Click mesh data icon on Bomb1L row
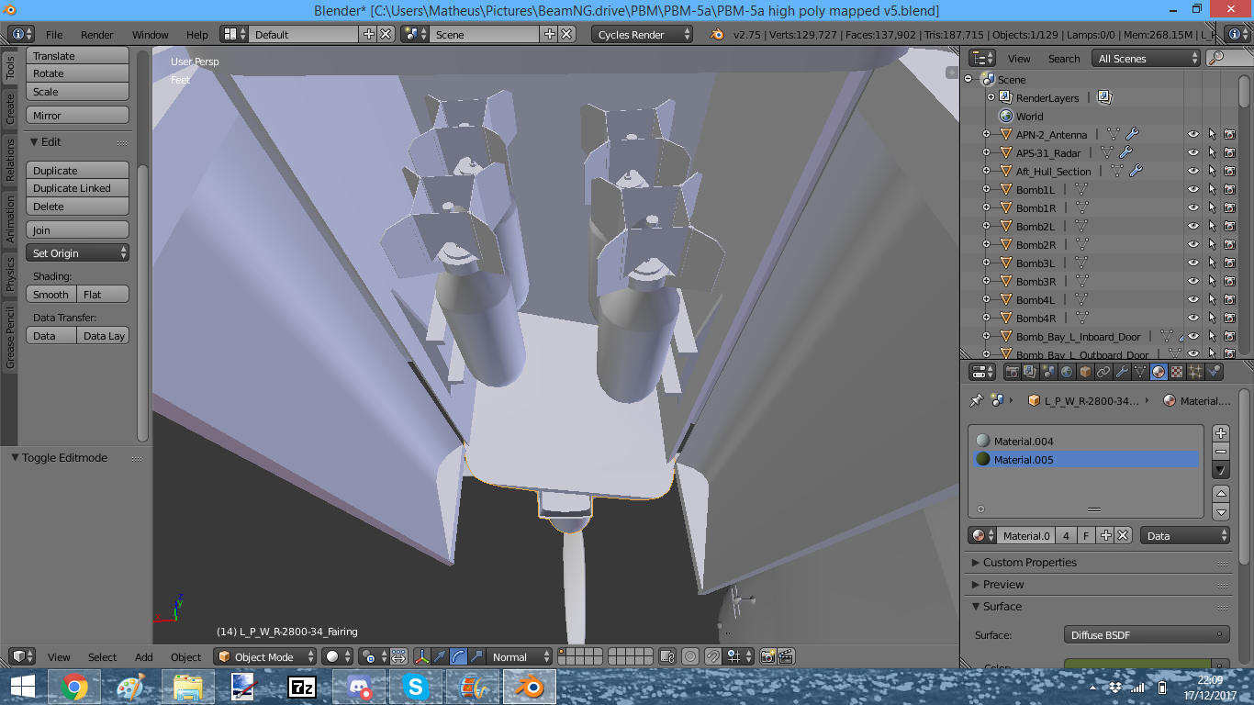This screenshot has width=1254, height=705. coord(1080,189)
